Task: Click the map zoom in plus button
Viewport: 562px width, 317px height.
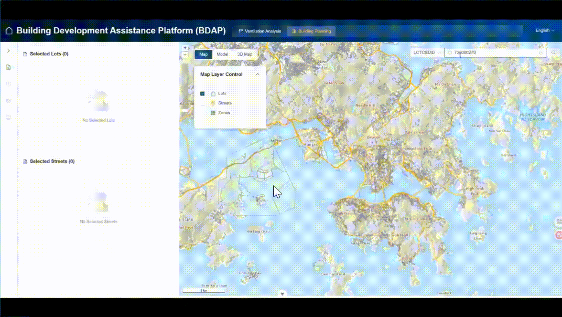Action: [185, 48]
